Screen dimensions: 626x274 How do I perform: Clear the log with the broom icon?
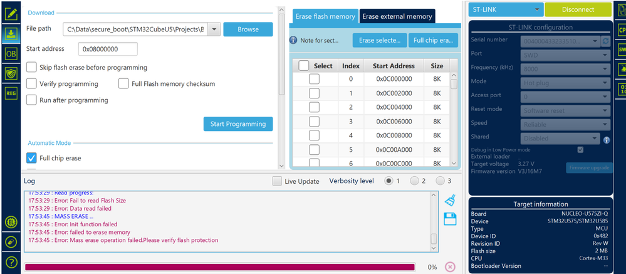coord(450,201)
